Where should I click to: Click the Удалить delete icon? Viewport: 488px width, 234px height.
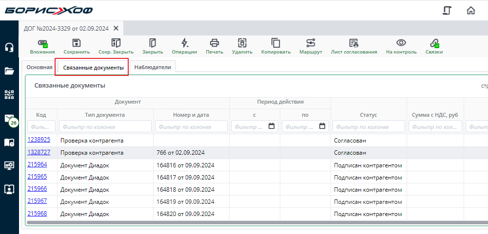[x=242, y=43]
